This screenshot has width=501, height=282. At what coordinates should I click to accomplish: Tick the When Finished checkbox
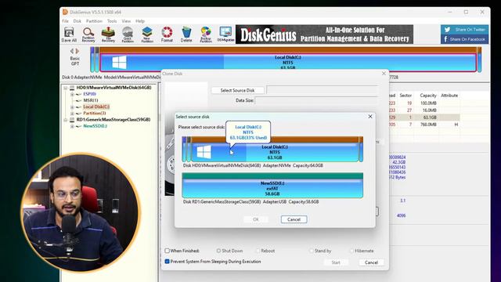[x=167, y=251]
